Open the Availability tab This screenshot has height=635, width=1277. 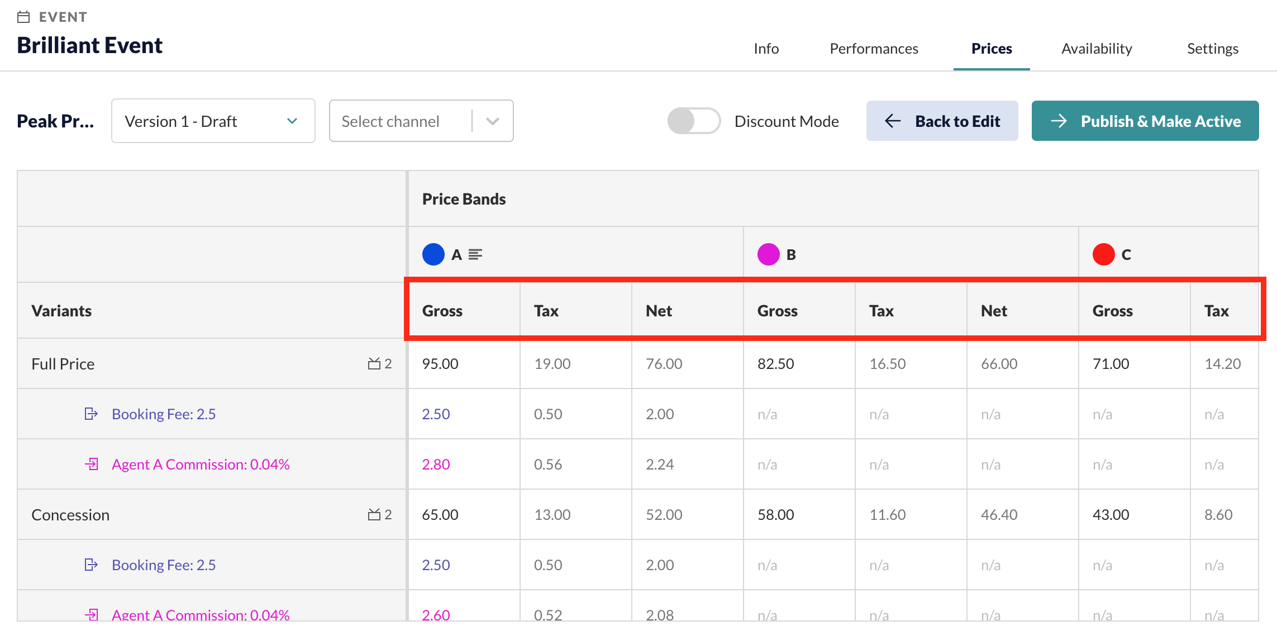1097,49
